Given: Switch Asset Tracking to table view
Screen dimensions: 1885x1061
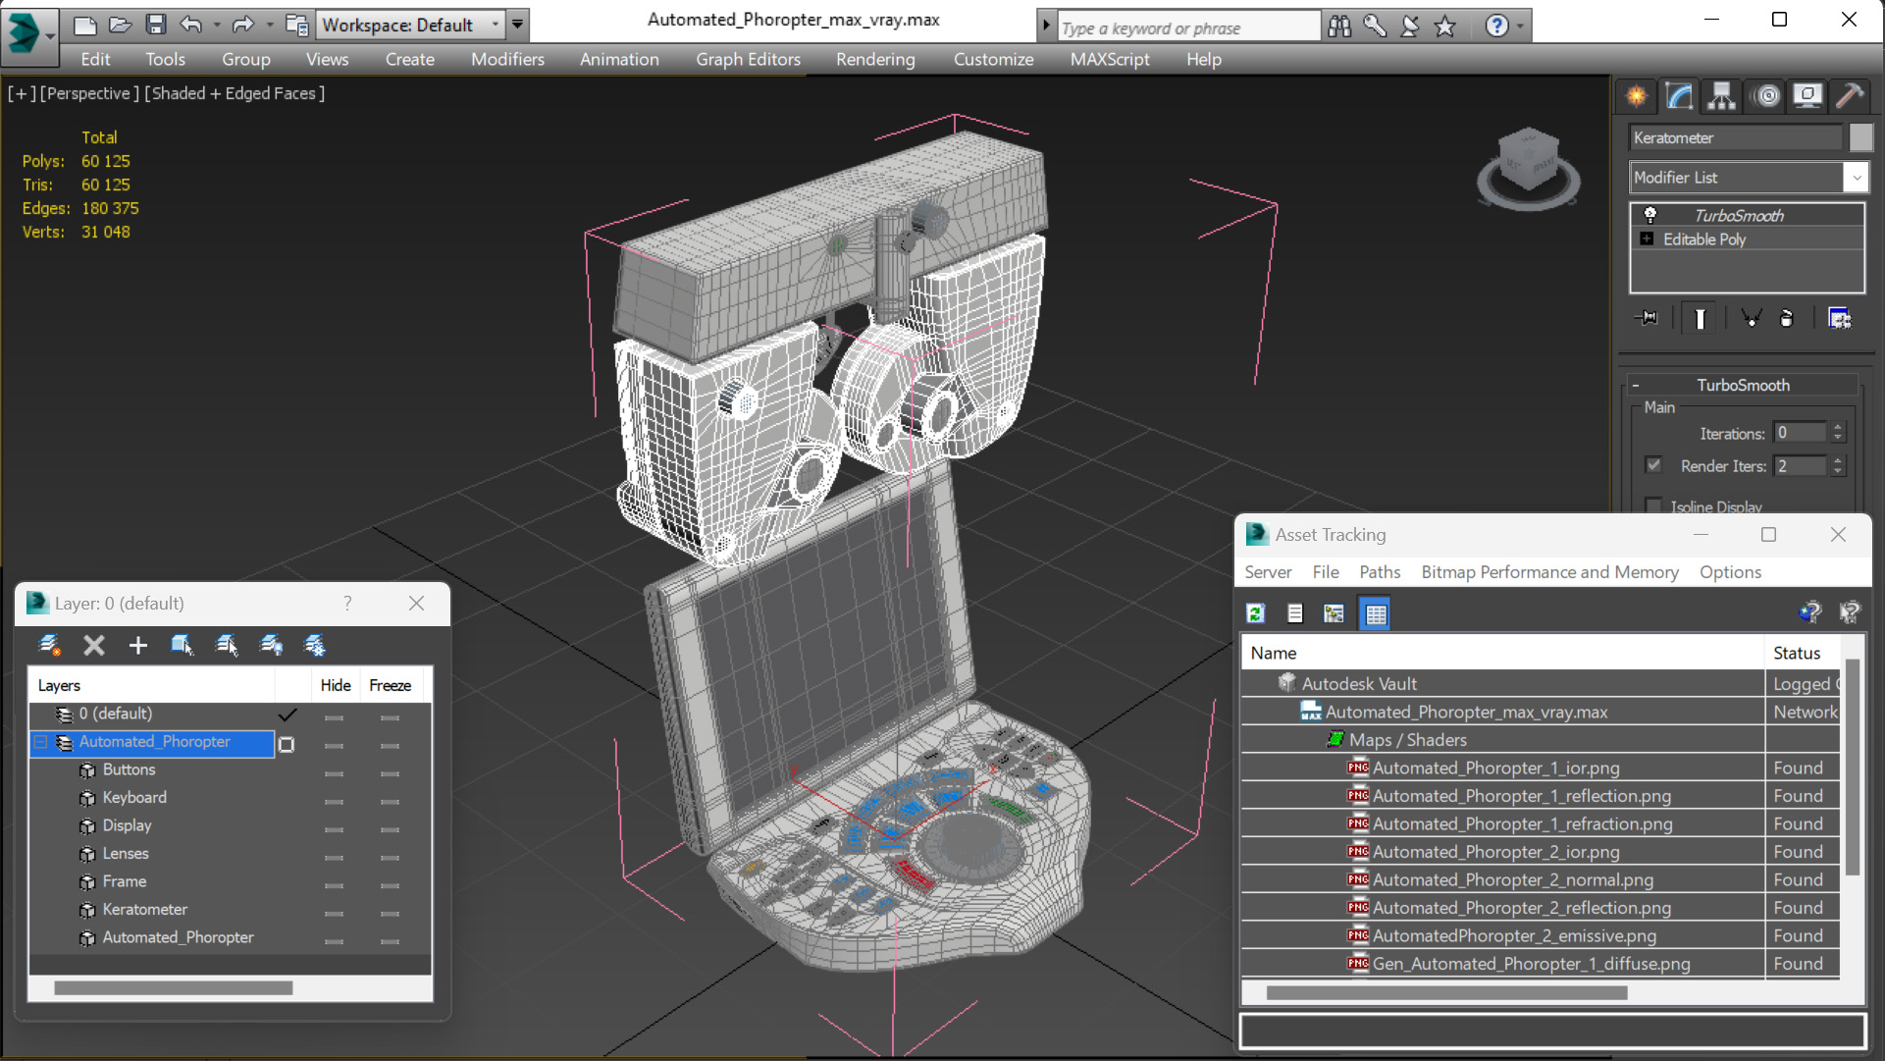Looking at the screenshot, I should 1375,613.
